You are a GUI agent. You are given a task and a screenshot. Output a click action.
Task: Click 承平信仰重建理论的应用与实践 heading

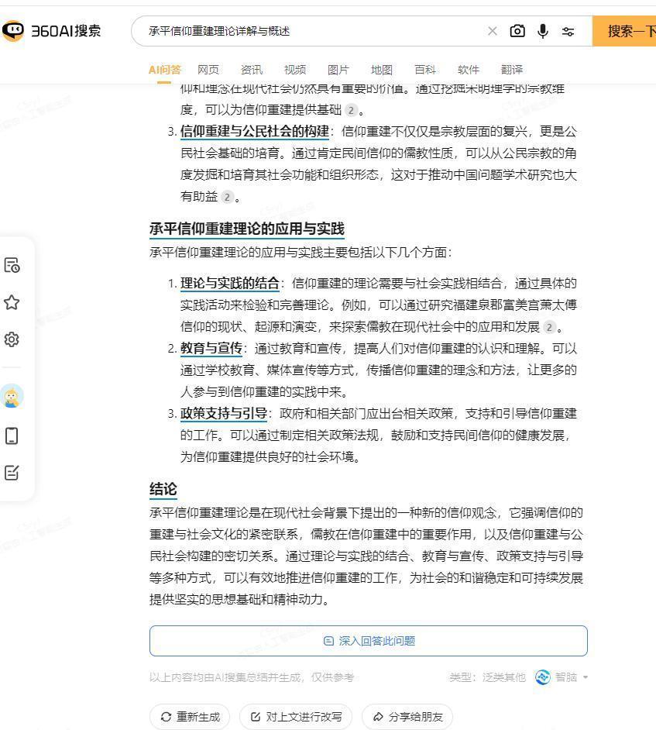[x=246, y=229]
